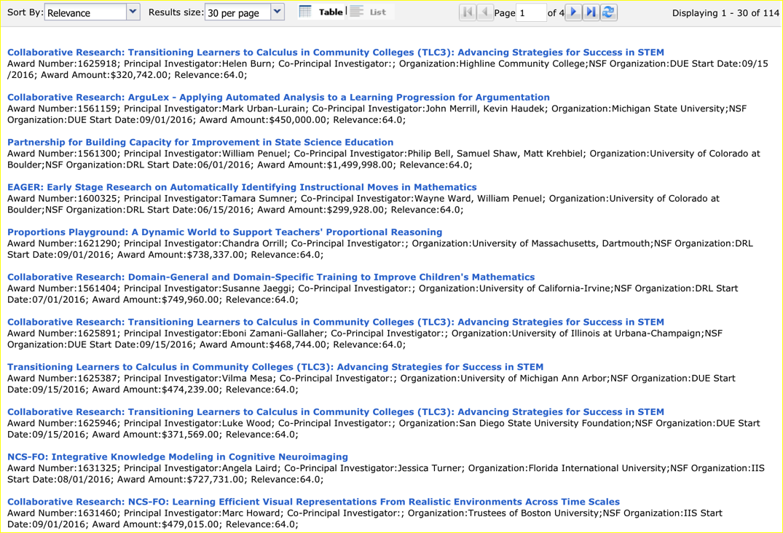Click the Sort By label
783x533 pixels.
[25, 12]
